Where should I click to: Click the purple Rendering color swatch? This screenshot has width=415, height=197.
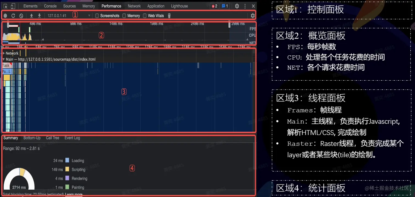coord(67,178)
